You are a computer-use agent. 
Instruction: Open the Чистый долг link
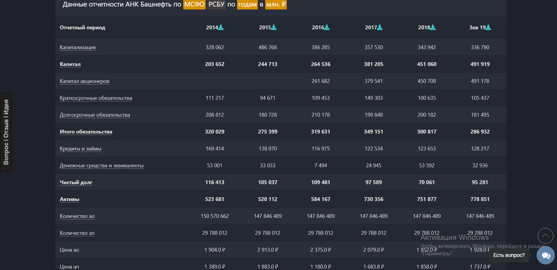tap(76, 182)
